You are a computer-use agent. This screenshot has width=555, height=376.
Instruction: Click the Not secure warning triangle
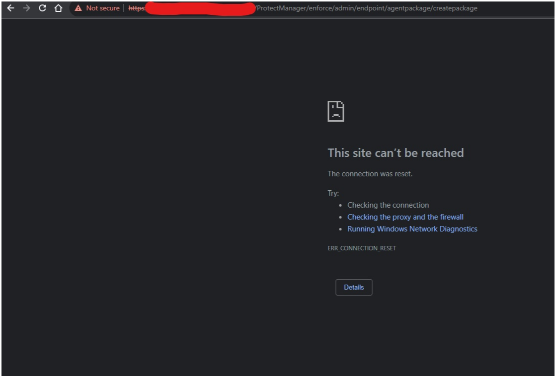click(x=78, y=8)
